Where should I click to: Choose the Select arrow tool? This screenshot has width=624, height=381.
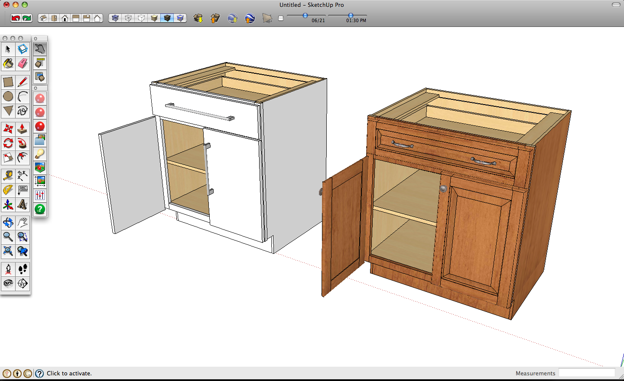(8, 49)
